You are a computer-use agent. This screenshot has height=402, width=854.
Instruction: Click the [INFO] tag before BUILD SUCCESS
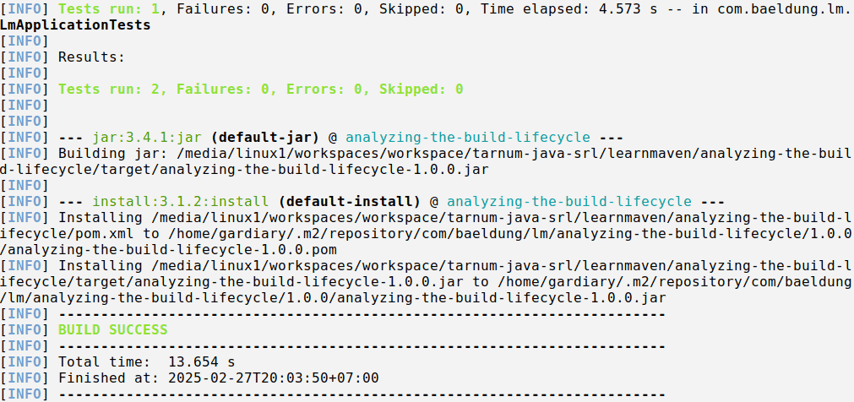click(x=25, y=330)
